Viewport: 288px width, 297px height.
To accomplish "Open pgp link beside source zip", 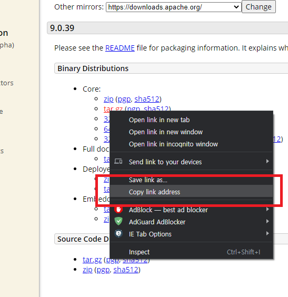I will pos(103,270).
